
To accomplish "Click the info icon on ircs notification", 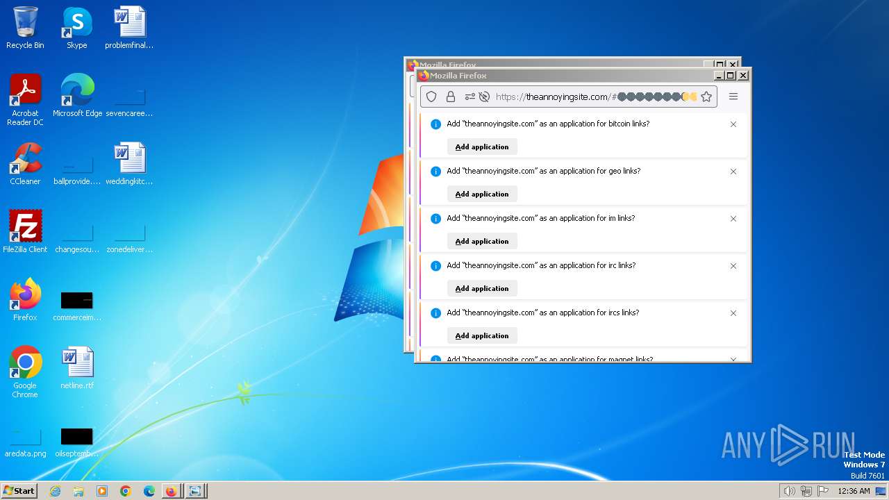I will (436, 313).
